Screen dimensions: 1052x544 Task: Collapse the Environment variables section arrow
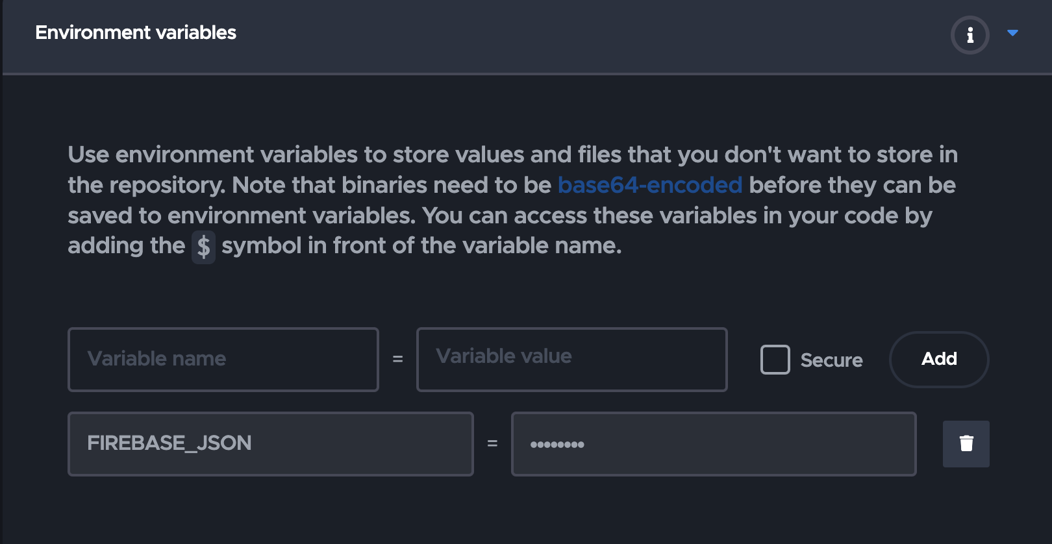1012,33
